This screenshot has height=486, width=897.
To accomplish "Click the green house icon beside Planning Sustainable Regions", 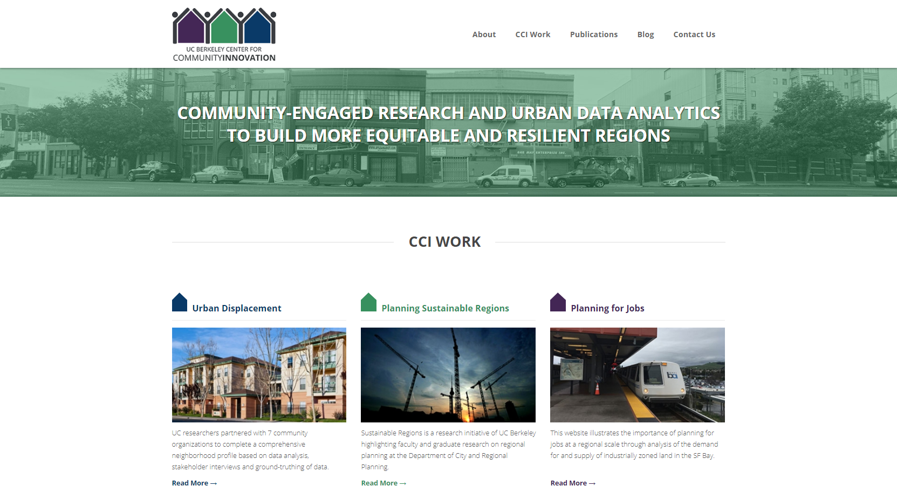I will coord(368,302).
